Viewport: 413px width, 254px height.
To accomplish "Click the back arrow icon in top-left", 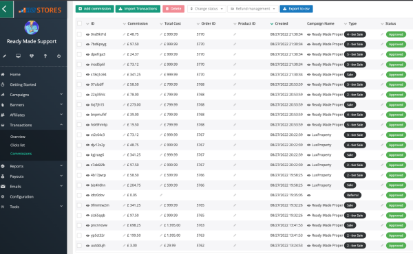I will coord(5,9).
